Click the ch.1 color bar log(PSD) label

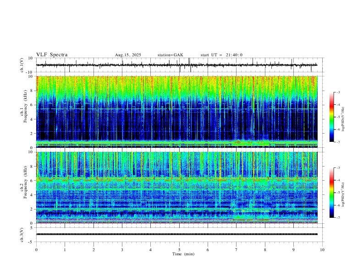[x=343, y=119]
